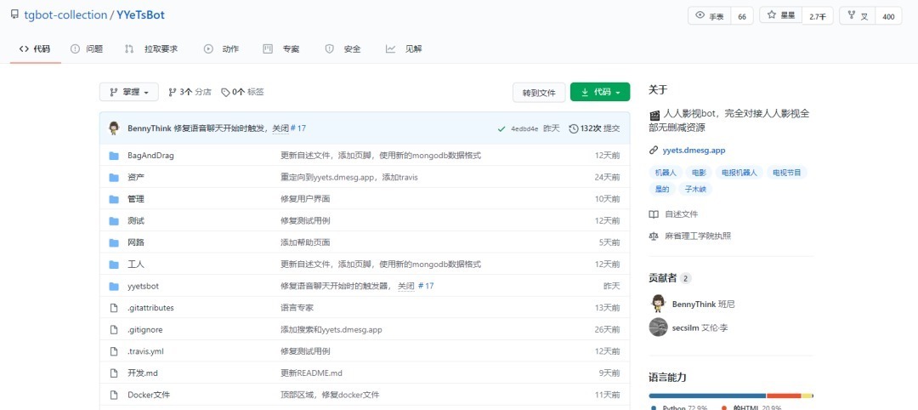Image resolution: width=918 pixels, height=410 pixels.
Task: Click #17 link in yyetsbot row
Action: [x=426, y=286]
